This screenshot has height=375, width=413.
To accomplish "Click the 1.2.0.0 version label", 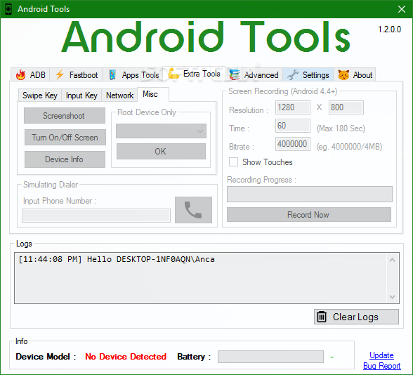I will pos(389,29).
